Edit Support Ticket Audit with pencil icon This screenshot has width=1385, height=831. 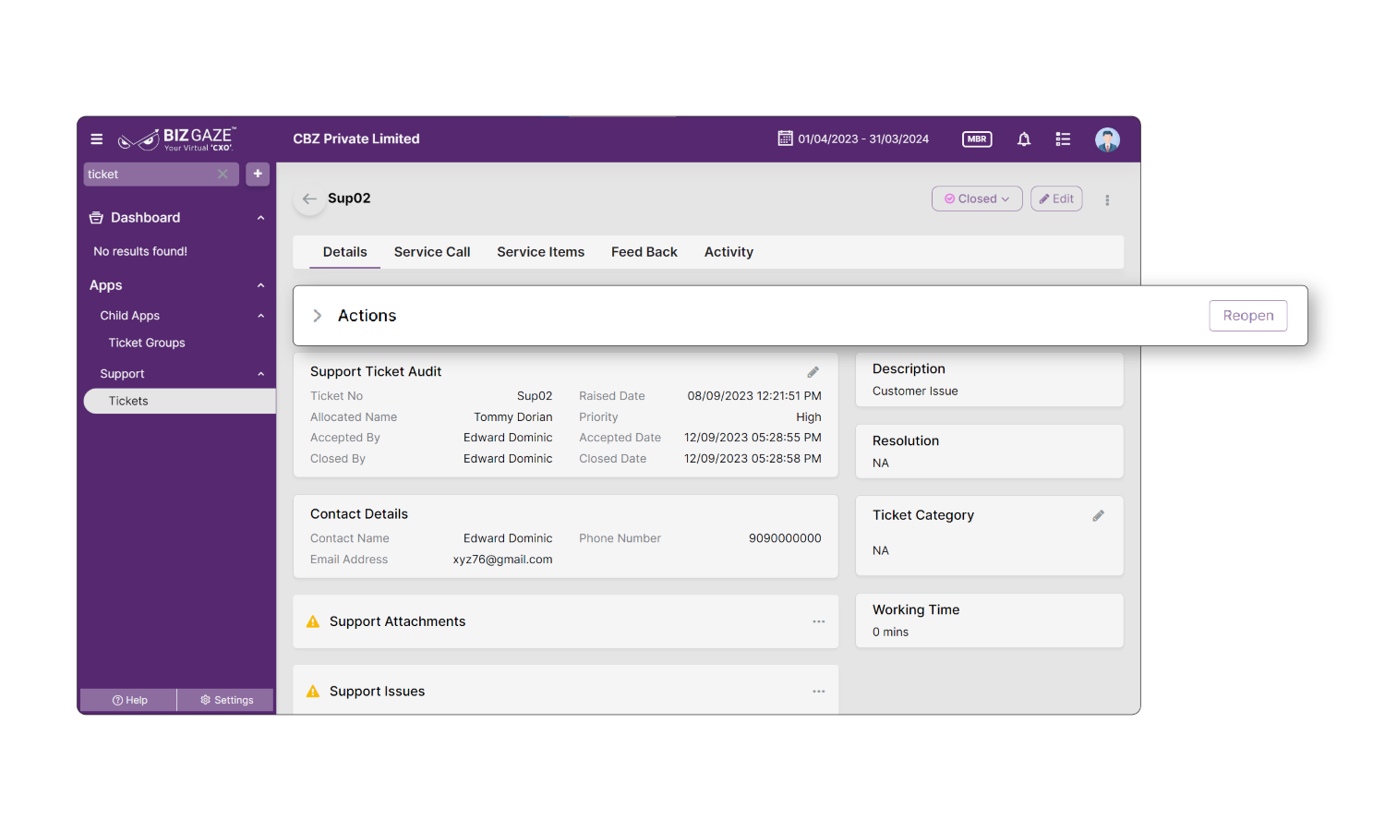tap(813, 372)
